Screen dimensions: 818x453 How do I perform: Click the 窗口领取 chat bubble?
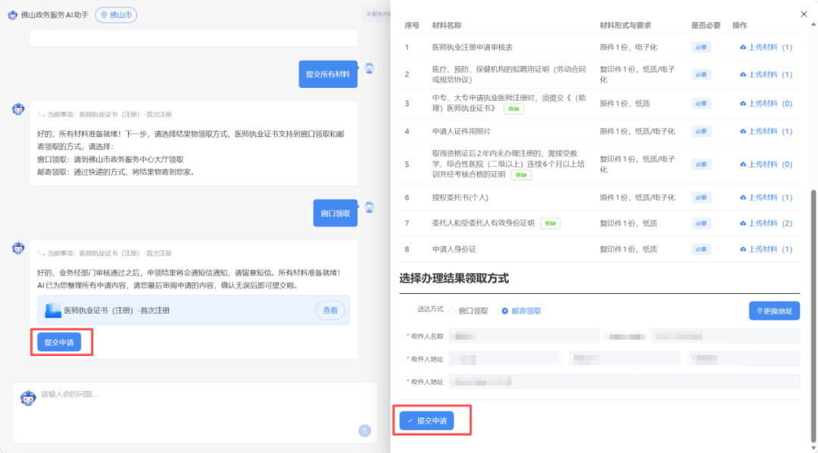tap(336, 213)
